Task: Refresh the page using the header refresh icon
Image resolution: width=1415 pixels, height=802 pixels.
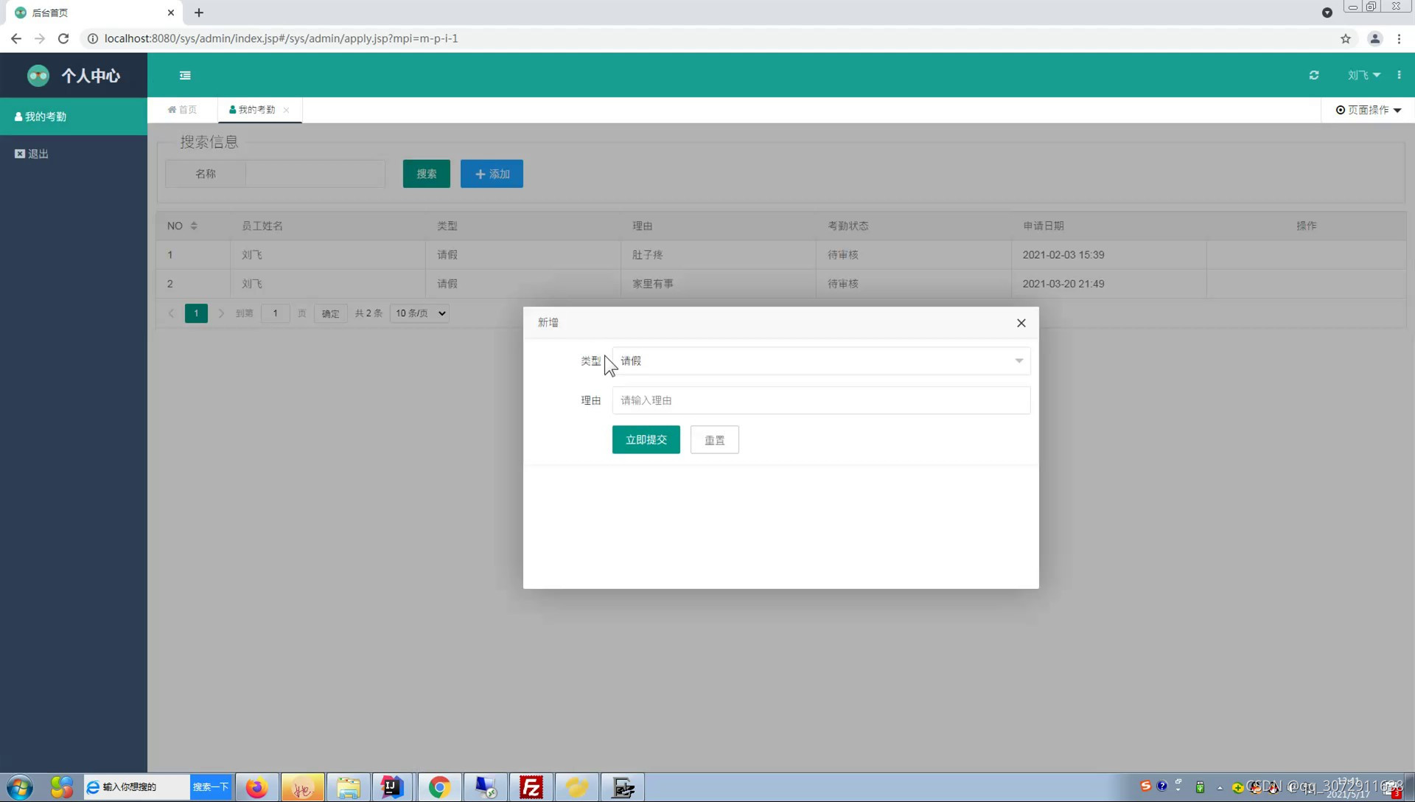Action: tap(1314, 75)
